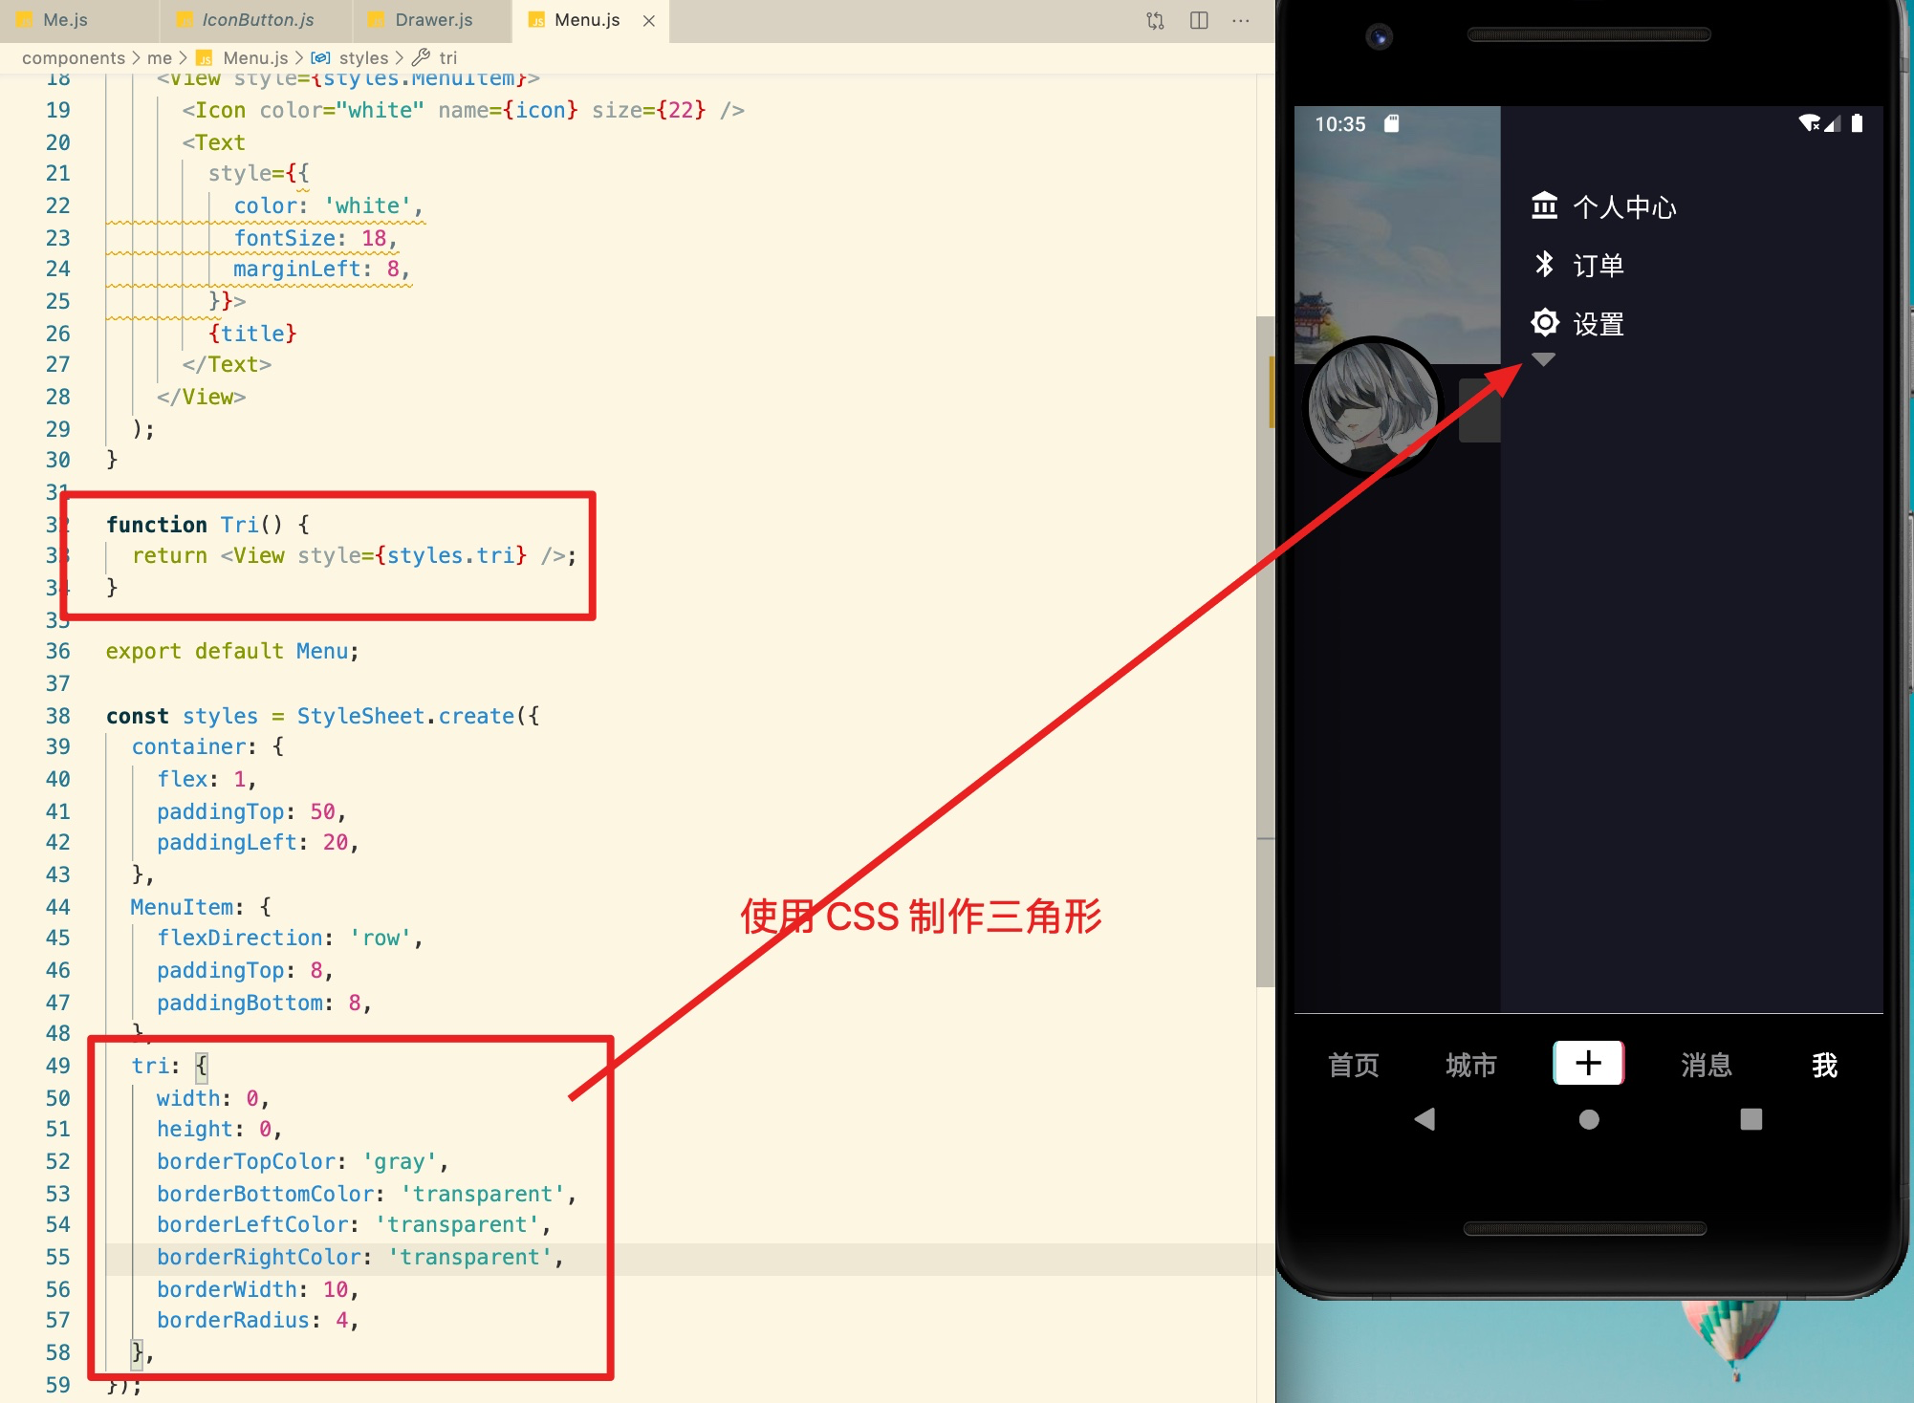This screenshot has width=1914, height=1403.
Task: Click the editor vertical scrollbar
Action: [x=1265, y=650]
